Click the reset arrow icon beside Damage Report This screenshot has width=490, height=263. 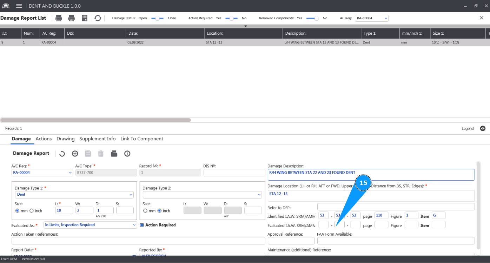[x=62, y=154]
